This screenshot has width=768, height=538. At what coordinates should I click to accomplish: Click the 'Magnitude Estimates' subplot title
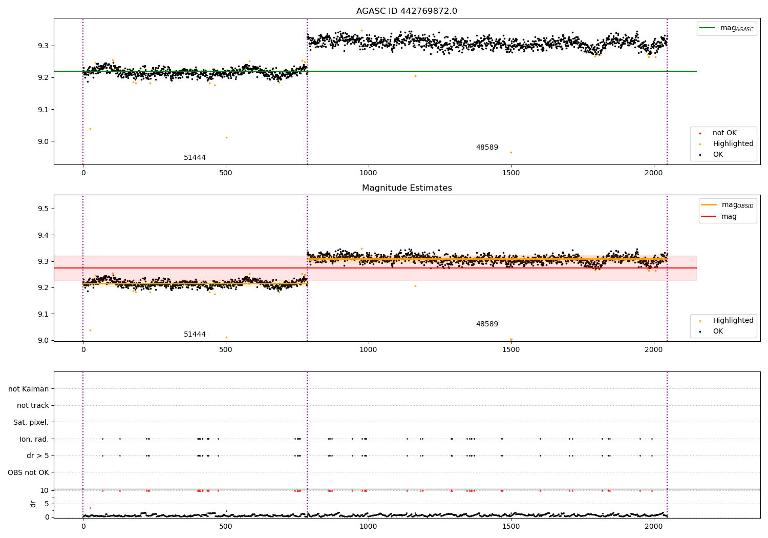pyautogui.click(x=407, y=188)
